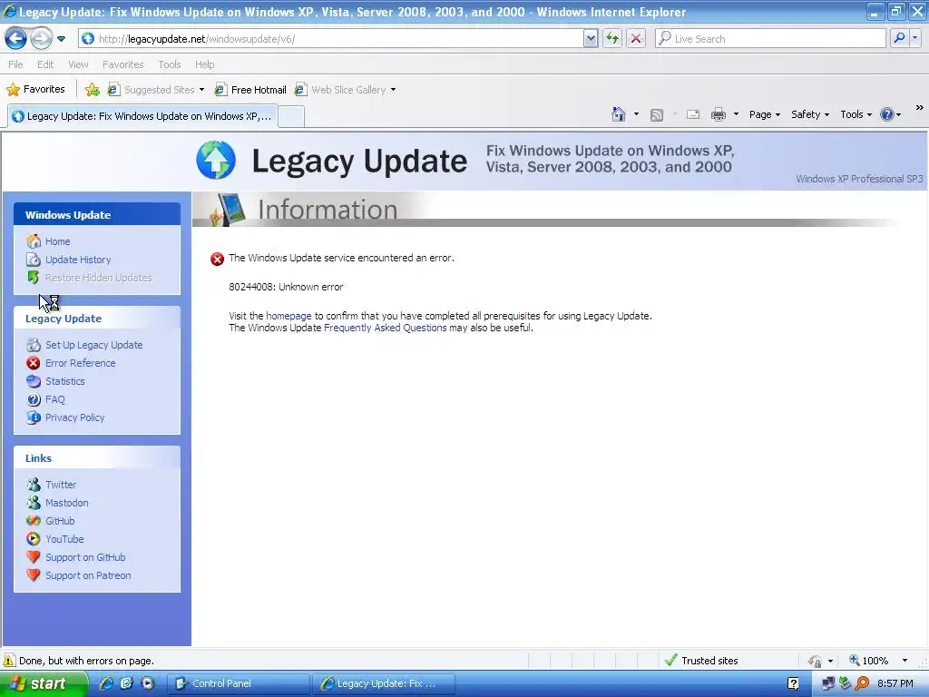The image size is (929, 697).
Task: Click the status bar warning icon
Action: pyautogui.click(x=9, y=661)
